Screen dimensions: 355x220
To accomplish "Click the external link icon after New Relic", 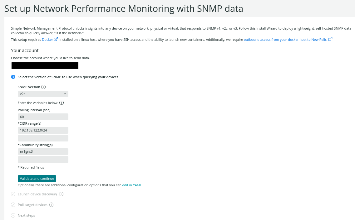I will point(330,39).
